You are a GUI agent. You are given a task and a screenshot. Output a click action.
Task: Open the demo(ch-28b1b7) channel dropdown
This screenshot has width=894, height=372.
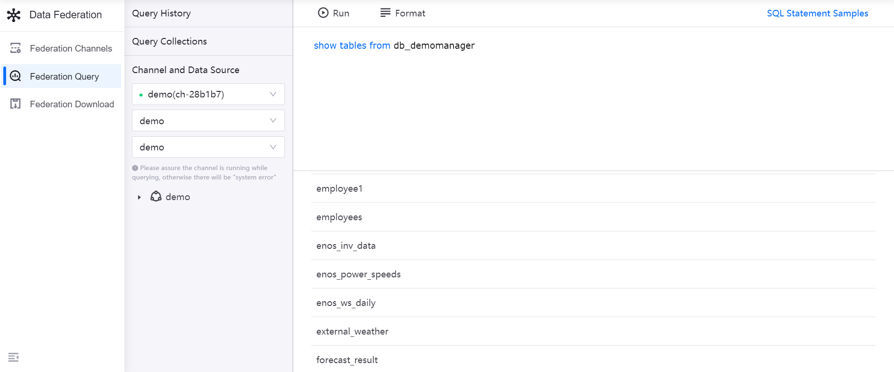[208, 94]
